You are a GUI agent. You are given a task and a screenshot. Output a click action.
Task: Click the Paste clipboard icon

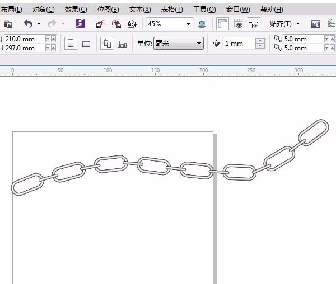pos(7,23)
